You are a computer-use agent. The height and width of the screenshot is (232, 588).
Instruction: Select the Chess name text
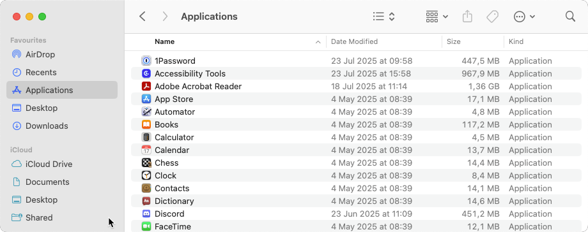(167, 163)
